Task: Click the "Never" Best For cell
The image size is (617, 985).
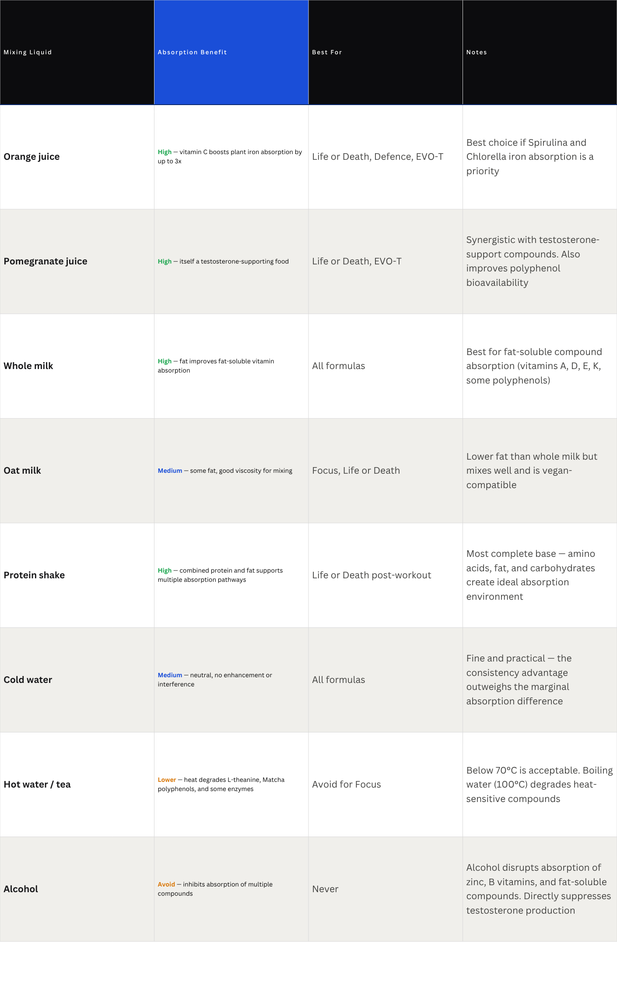Action: [x=325, y=889]
